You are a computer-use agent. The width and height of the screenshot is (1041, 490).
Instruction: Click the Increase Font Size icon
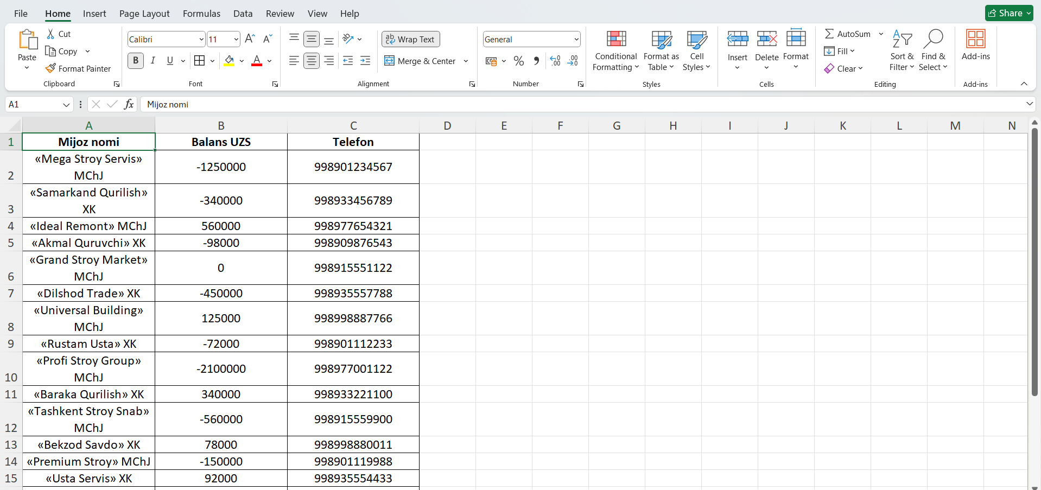click(250, 39)
